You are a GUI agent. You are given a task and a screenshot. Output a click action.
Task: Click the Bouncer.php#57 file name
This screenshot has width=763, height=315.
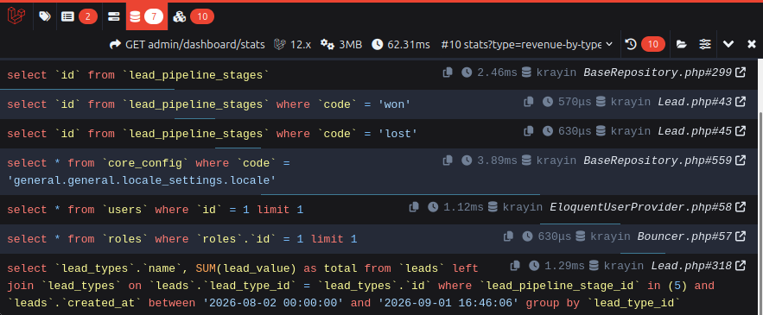tap(684, 236)
